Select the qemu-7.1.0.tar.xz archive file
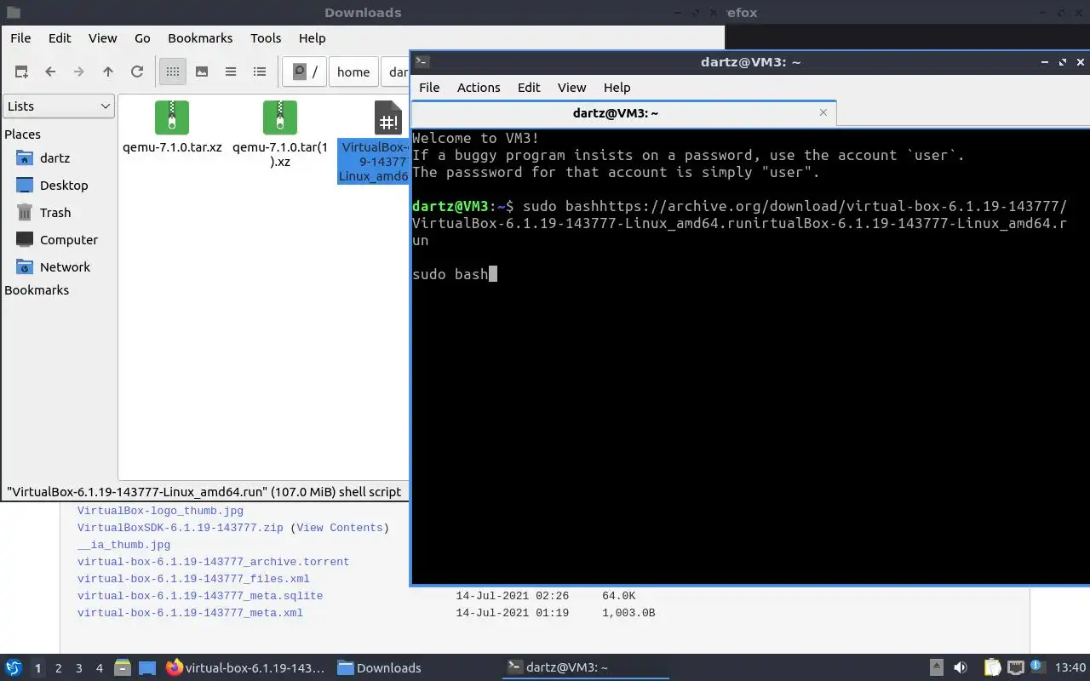The width and height of the screenshot is (1090, 681). point(172,128)
